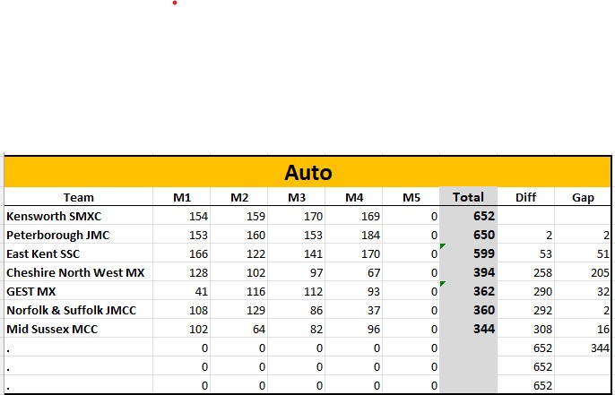Click the Diff value 308
Viewport: 615px width, 395px height.
525,329
